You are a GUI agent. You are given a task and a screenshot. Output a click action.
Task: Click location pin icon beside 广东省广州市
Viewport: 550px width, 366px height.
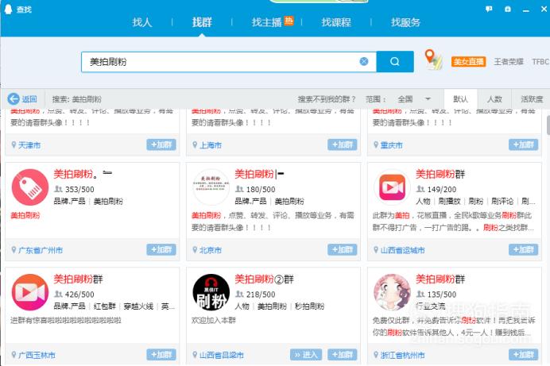tap(14, 250)
